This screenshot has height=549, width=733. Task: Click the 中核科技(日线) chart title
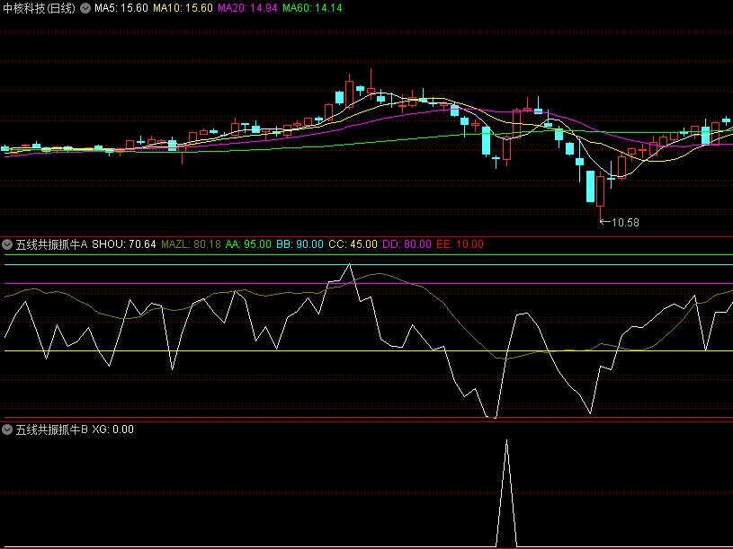pyautogui.click(x=40, y=8)
